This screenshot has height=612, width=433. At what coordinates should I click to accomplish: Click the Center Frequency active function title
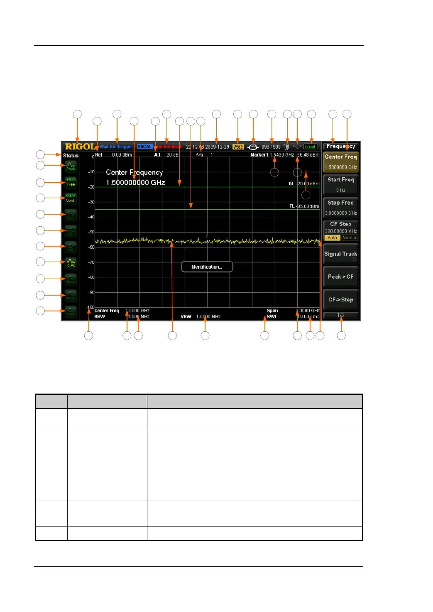135,172
